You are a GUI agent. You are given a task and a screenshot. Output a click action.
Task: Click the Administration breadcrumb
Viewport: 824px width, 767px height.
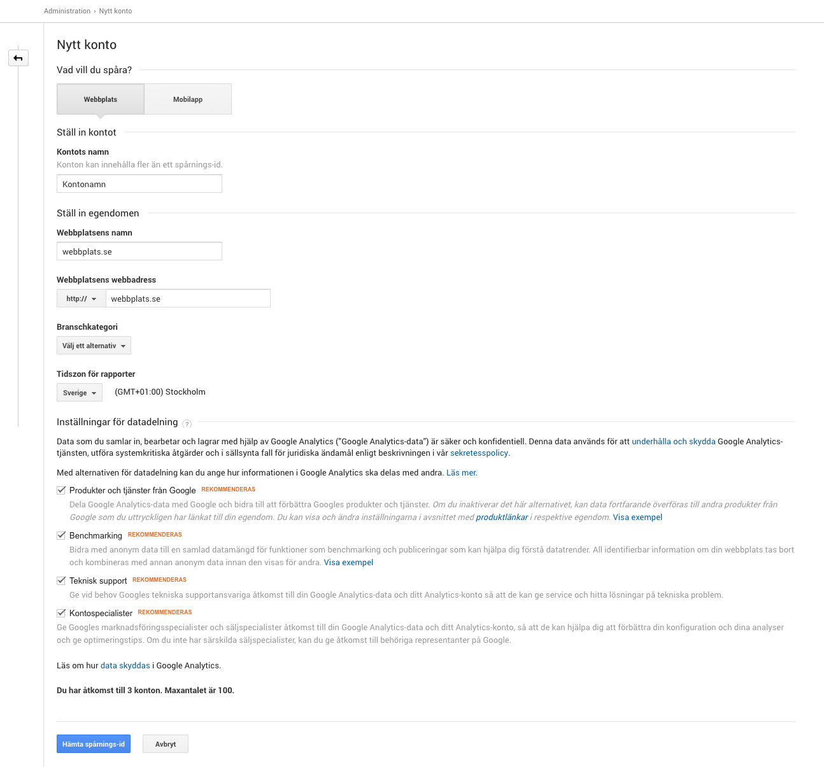pos(67,11)
